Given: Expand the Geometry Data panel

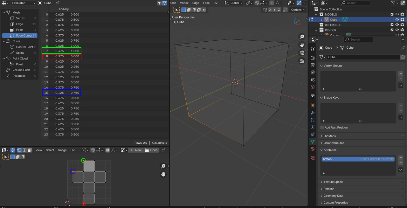Looking at the screenshot, I should (321, 196).
